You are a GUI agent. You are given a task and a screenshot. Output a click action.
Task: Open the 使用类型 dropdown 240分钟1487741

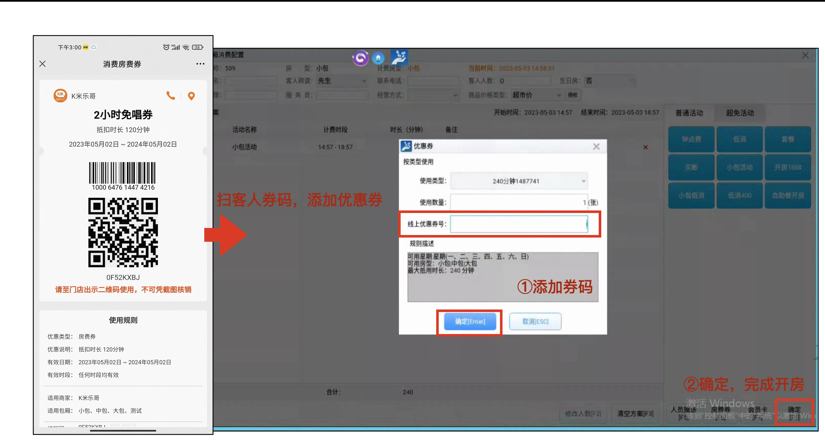tap(519, 181)
